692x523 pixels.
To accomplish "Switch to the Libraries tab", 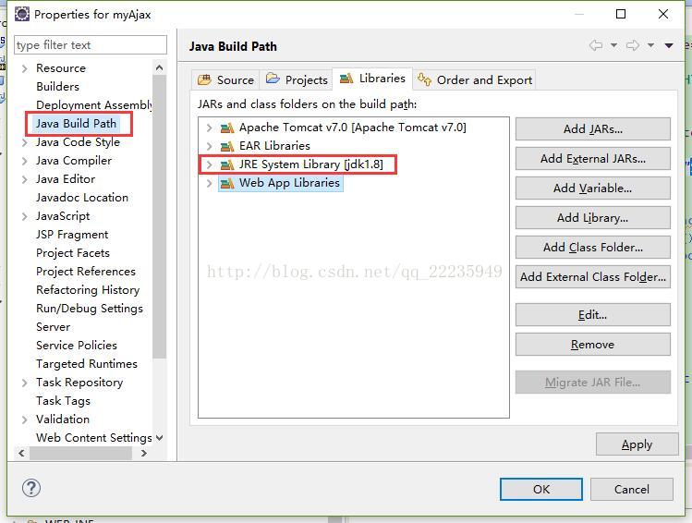I will point(372,79).
